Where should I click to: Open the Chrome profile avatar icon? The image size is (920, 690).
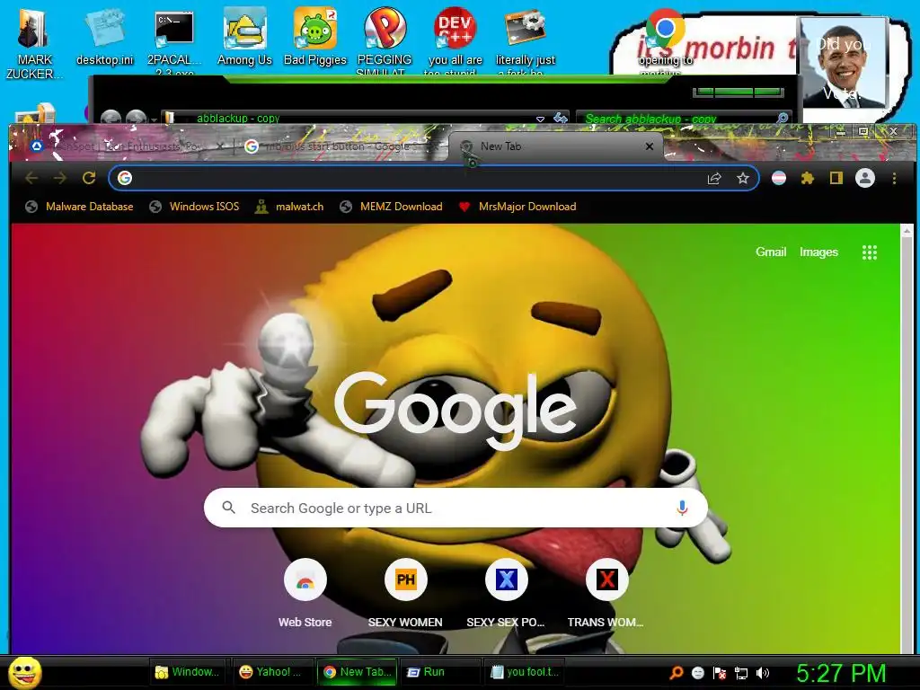865,178
